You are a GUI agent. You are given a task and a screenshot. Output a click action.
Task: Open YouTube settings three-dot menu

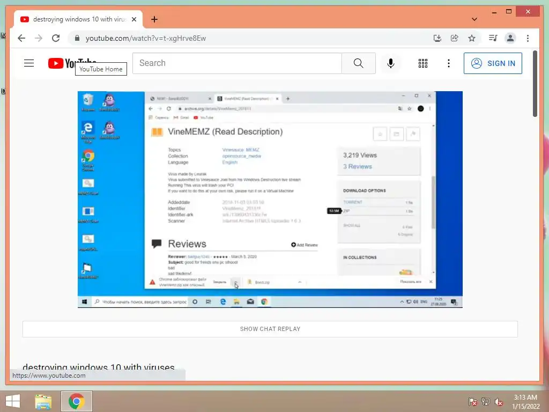pyautogui.click(x=449, y=63)
